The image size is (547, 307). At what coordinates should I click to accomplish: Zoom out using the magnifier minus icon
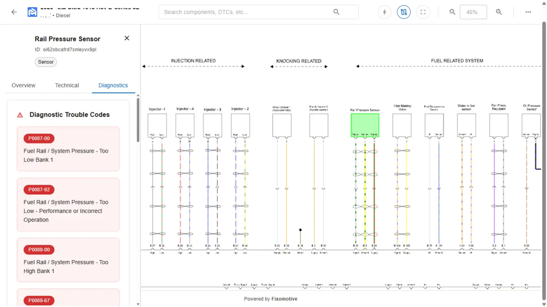pos(452,12)
